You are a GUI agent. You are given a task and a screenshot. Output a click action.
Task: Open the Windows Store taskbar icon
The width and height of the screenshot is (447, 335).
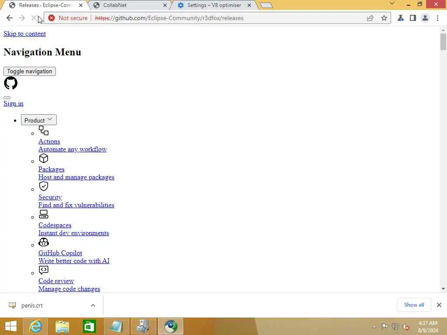(x=89, y=326)
